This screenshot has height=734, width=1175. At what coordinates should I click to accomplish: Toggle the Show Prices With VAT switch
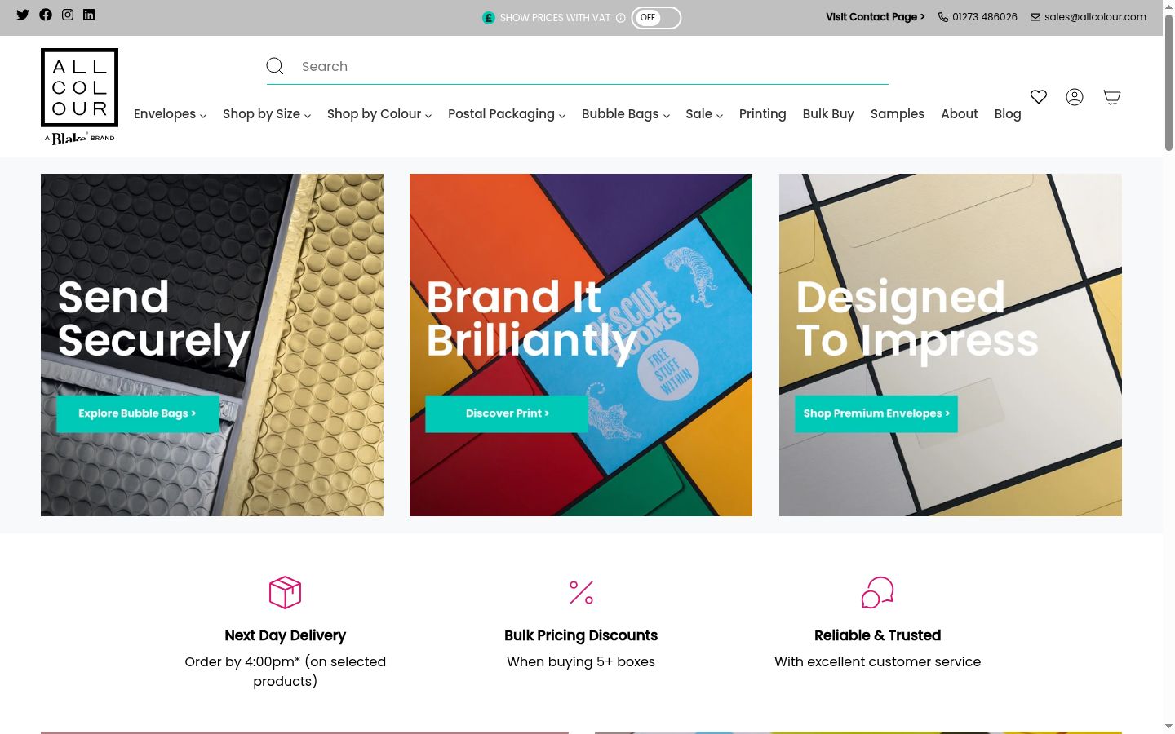[x=656, y=18]
